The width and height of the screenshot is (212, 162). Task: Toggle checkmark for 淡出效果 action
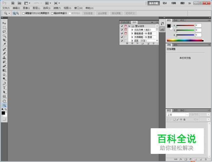(x=122, y=30)
